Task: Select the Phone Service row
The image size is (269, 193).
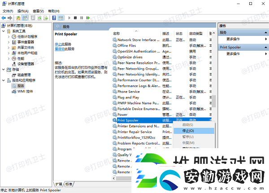Action: click(162, 92)
